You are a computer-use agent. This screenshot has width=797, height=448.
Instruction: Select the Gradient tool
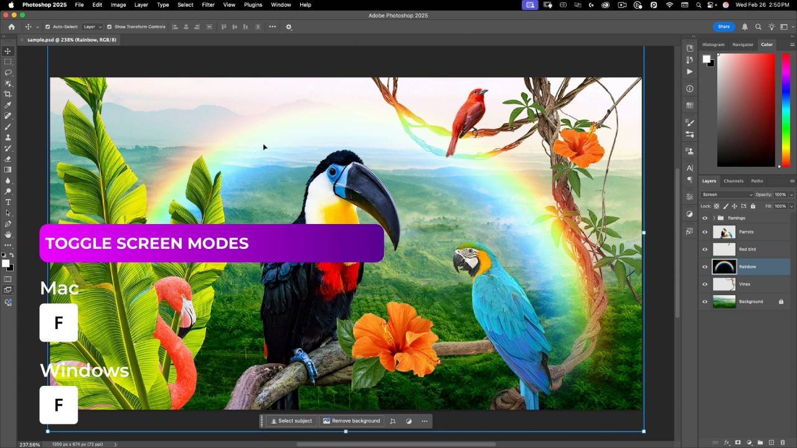point(8,169)
